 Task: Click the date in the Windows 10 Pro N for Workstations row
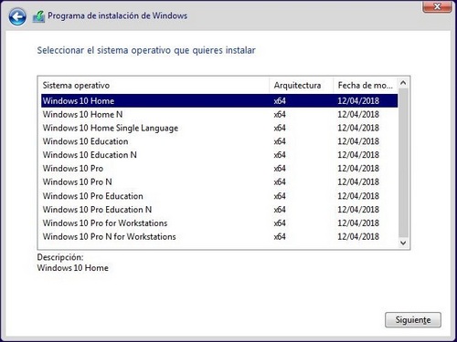358,237
